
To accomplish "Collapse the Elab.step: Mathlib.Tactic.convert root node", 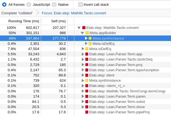I will (x=79, y=28).
